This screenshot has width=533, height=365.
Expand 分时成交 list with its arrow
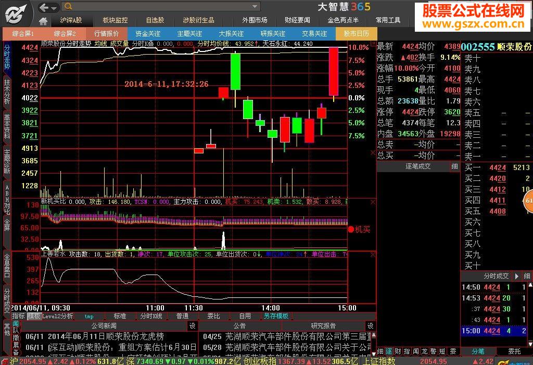click(516, 276)
